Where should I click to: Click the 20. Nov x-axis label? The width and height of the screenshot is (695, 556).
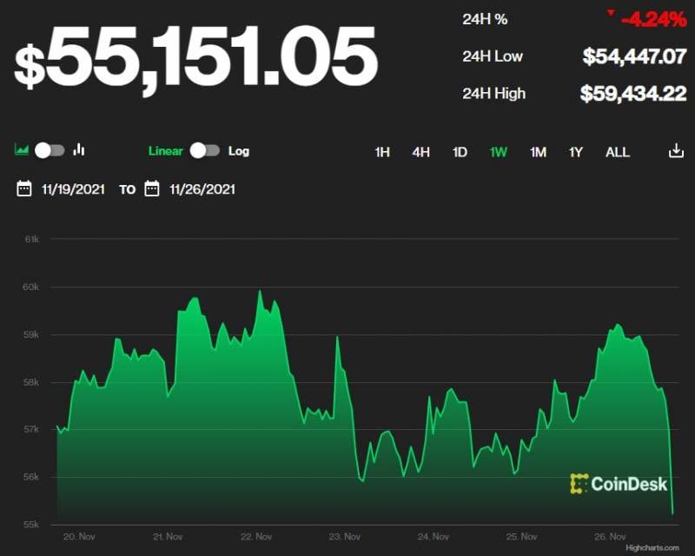pyautogui.click(x=79, y=537)
